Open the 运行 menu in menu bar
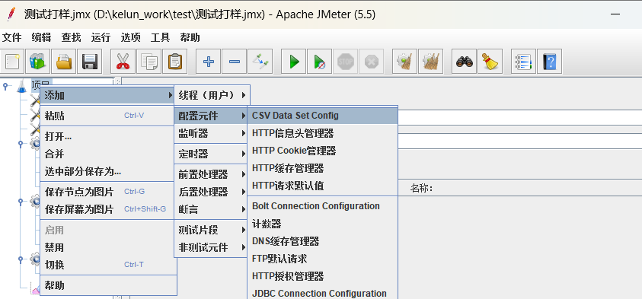This screenshot has width=642, height=299. coord(101,37)
